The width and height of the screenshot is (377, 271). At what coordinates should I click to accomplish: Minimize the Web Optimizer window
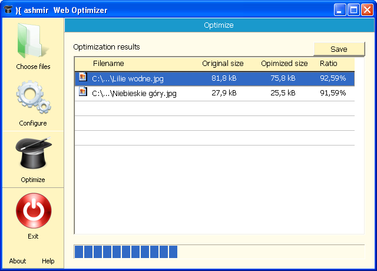tap(340, 10)
